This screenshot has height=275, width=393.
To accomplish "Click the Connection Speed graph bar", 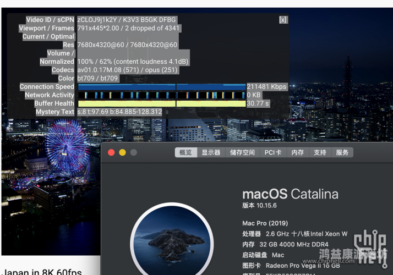I will [x=162, y=87].
